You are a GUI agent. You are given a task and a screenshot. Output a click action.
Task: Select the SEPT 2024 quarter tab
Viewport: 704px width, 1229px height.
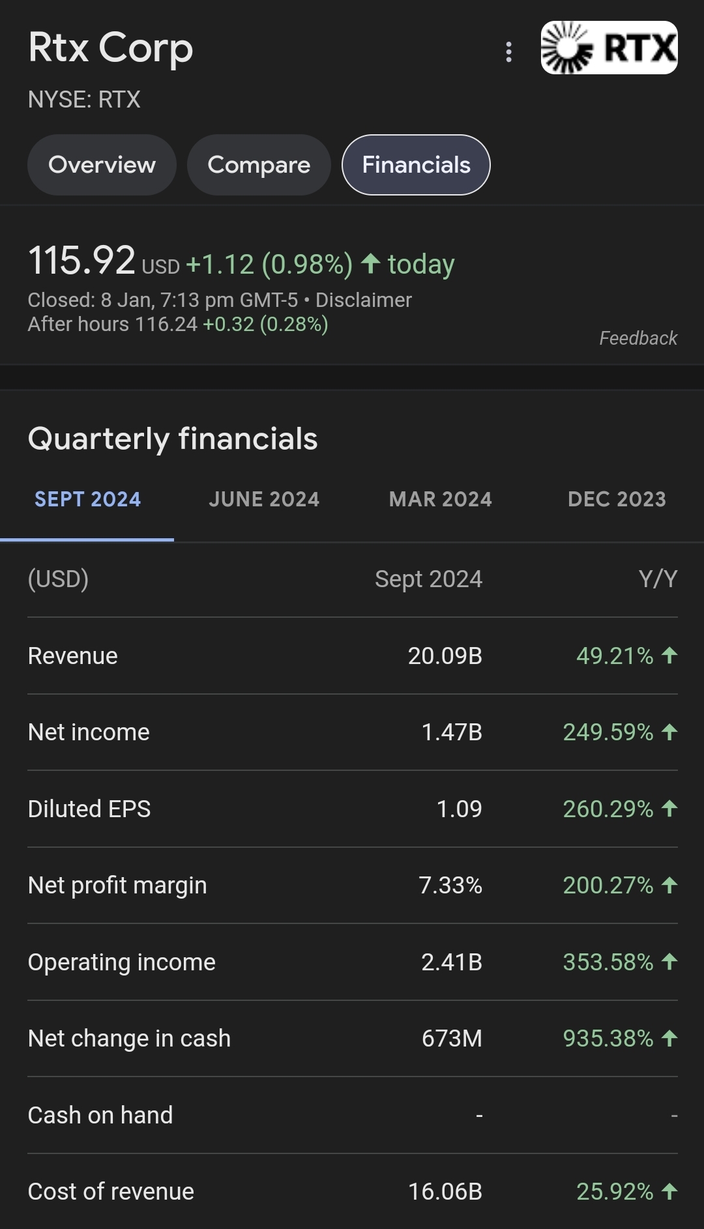pos(87,499)
